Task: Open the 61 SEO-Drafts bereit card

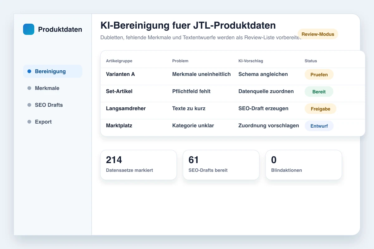Action: click(x=221, y=165)
